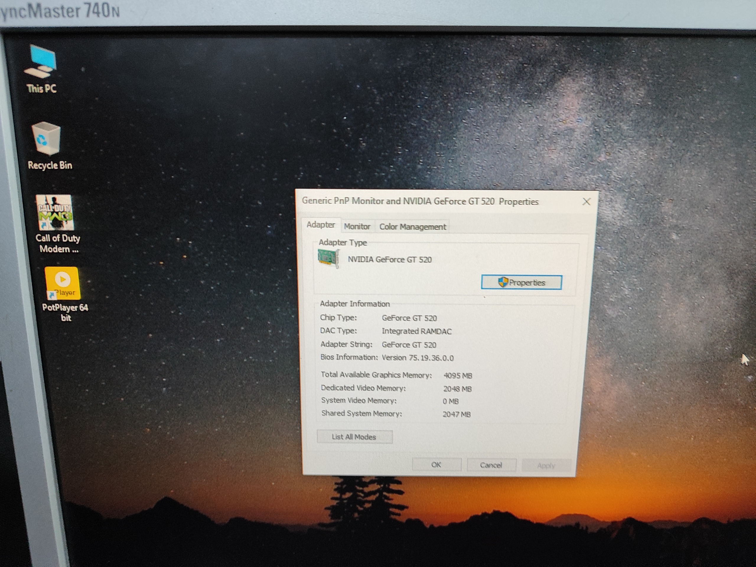Click Bios version 75.19.36.0.0 text
756x567 pixels.
tap(418, 358)
